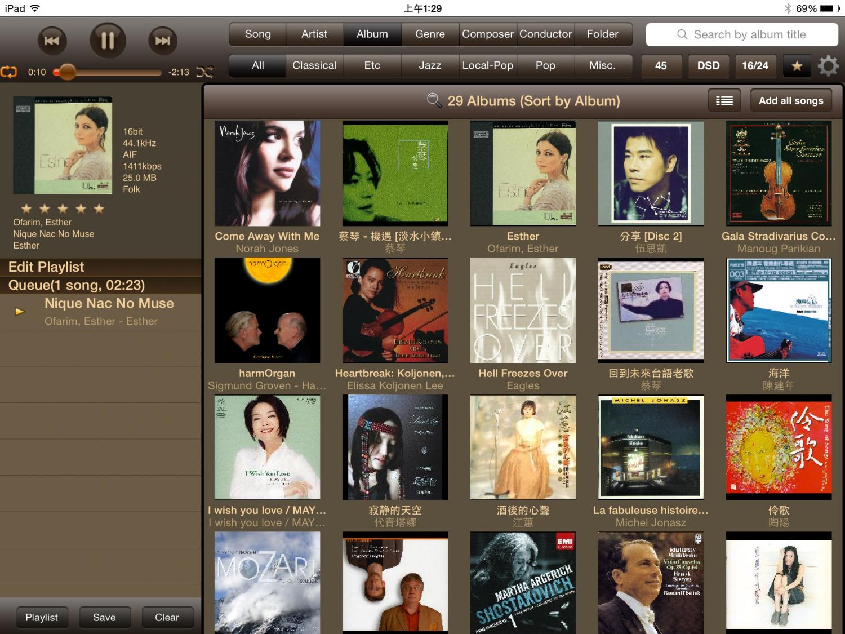Skip to the next track
Screen dimensions: 845x634
point(162,41)
